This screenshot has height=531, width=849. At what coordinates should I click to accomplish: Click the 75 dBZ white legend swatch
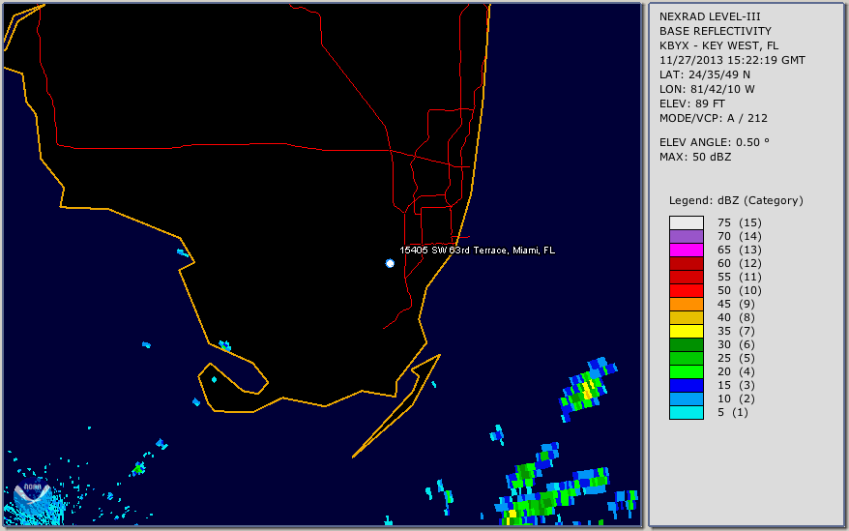(x=686, y=222)
